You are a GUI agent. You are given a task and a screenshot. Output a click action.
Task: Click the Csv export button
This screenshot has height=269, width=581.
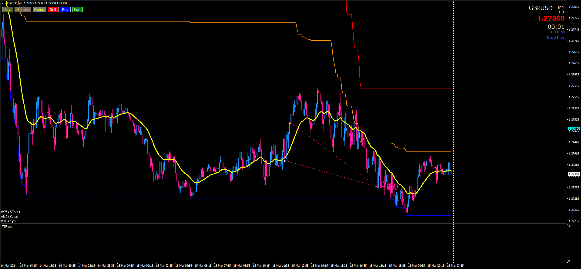coord(8,10)
